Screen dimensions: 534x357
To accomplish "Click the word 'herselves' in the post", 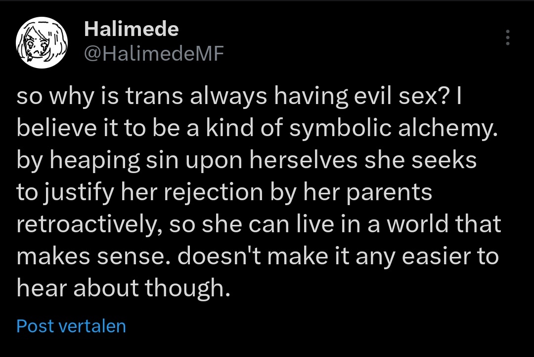I will (x=304, y=161).
